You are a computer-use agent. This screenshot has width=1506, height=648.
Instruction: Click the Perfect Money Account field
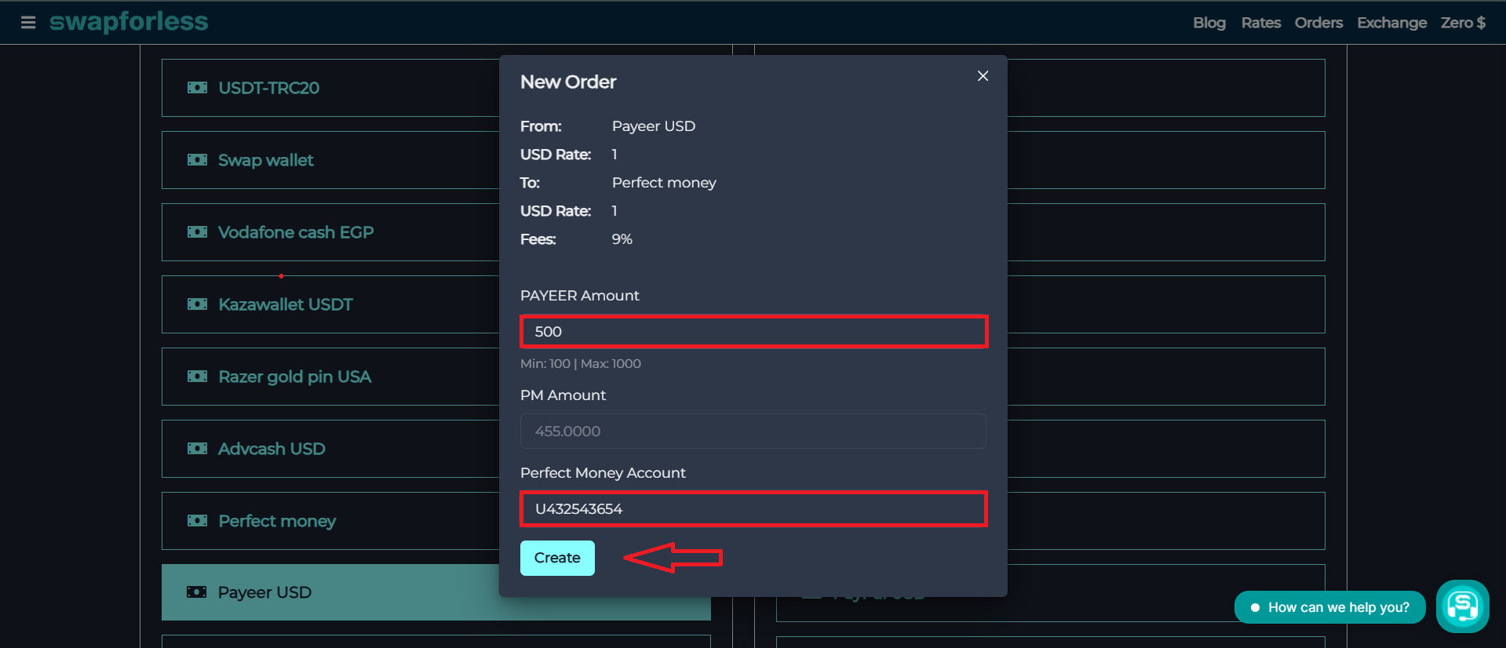(753, 508)
